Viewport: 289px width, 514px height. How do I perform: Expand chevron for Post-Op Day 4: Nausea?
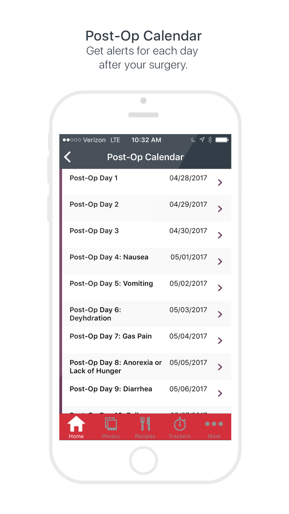point(220,262)
